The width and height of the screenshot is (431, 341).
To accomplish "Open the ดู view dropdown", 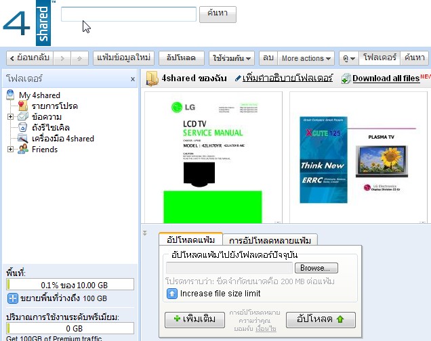I will 349,58.
